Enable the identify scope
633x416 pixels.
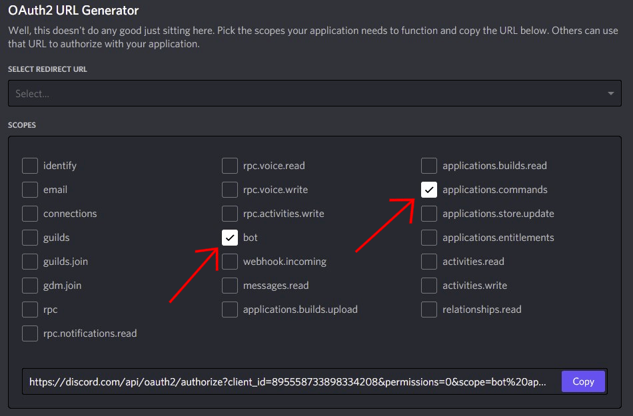click(30, 166)
